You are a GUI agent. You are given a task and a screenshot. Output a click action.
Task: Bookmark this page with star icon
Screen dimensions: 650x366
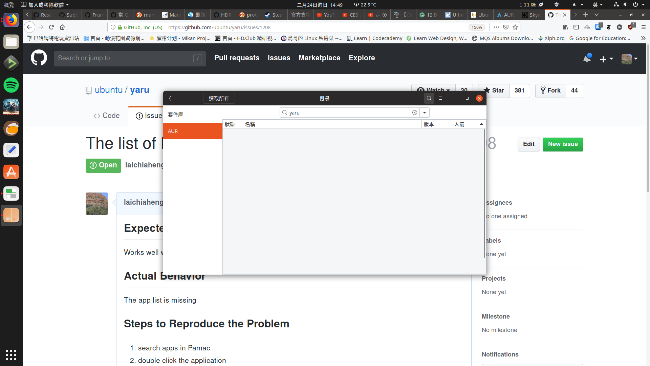pyautogui.click(x=515, y=27)
